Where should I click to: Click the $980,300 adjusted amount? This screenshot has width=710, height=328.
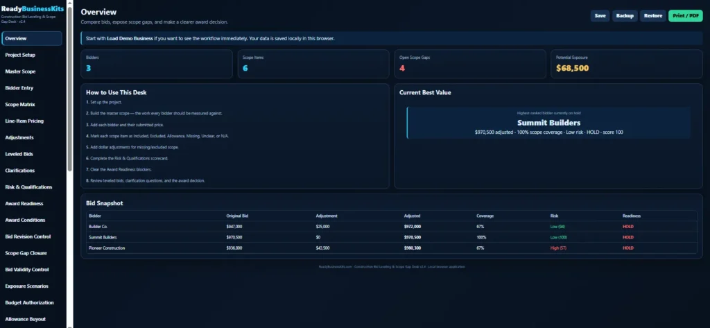coord(413,248)
